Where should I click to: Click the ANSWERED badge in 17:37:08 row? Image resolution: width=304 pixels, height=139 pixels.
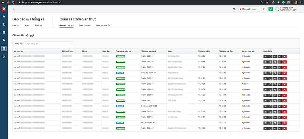click(x=121, y=56)
